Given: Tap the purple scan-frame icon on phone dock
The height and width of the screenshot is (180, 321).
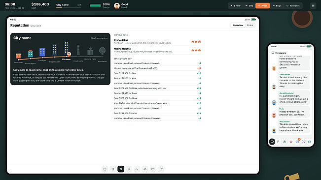Looking at the screenshot, I should (303, 142).
